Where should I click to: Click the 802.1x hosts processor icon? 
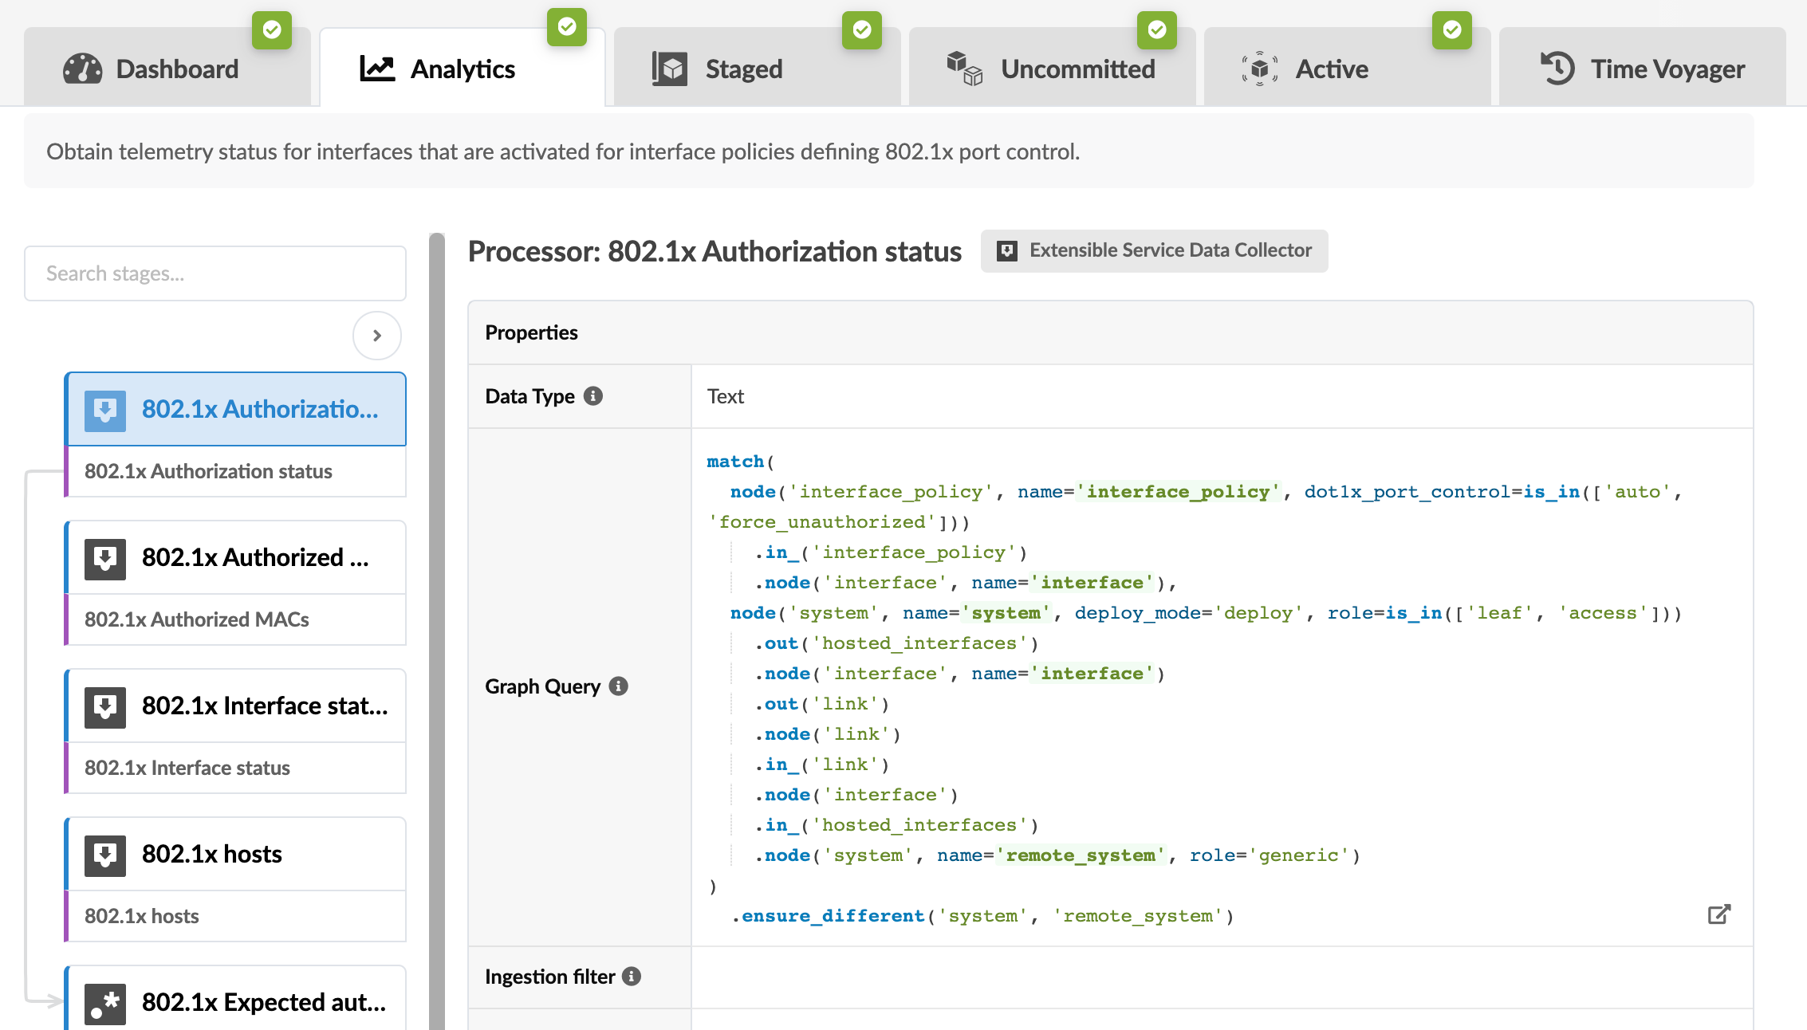(105, 855)
